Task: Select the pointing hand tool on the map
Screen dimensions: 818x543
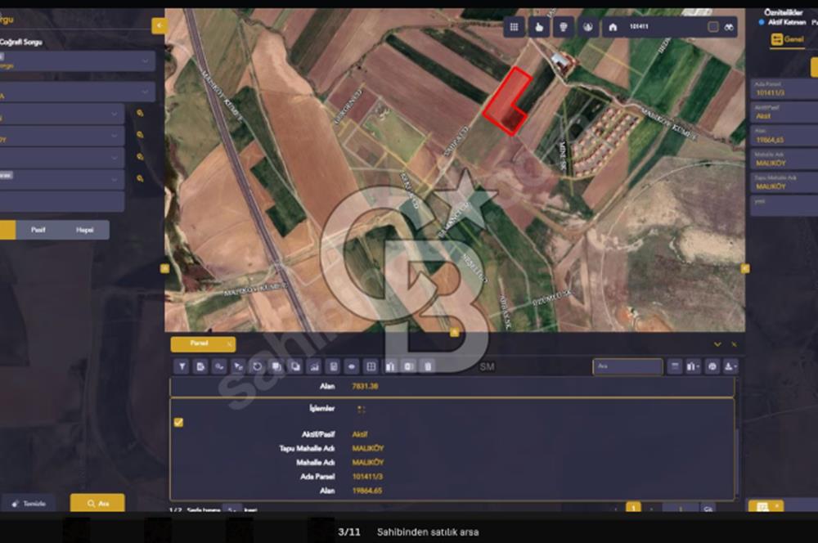Action: pos(539,27)
